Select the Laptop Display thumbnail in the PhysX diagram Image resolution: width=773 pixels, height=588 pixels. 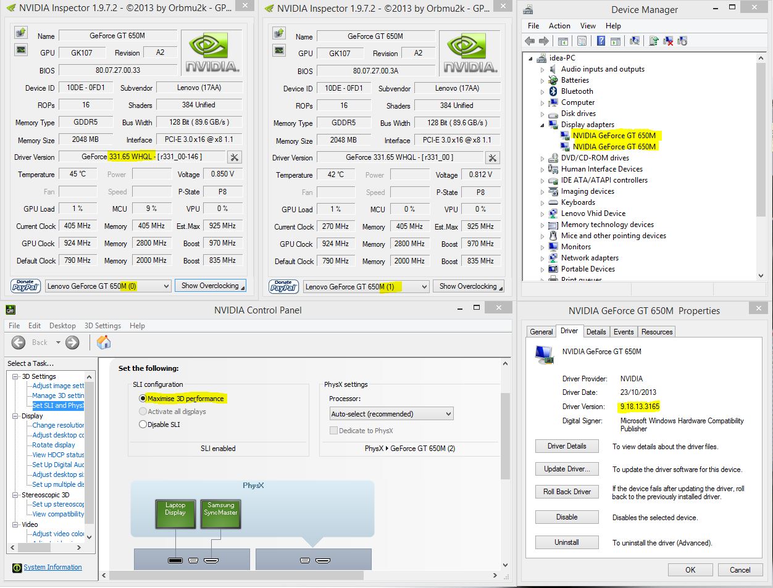175,515
